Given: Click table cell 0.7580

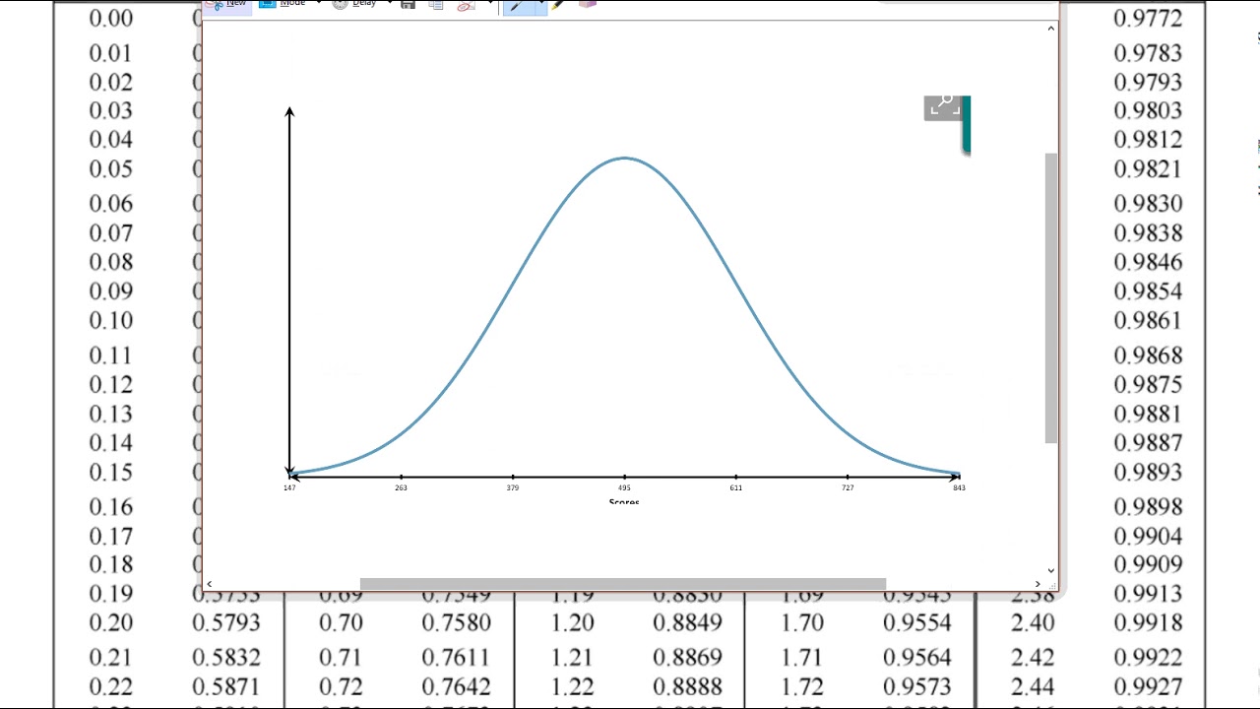Looking at the screenshot, I should [457, 623].
